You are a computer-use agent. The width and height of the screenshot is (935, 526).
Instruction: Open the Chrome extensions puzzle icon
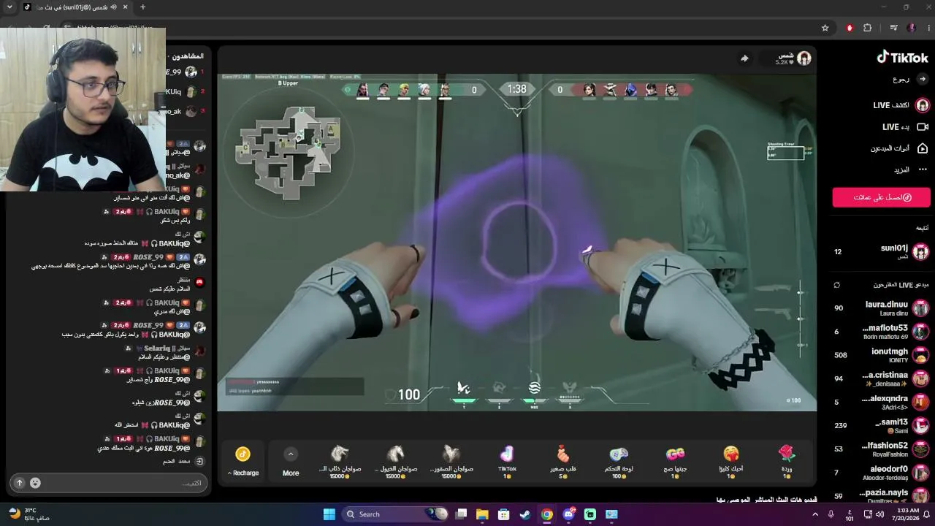(868, 28)
